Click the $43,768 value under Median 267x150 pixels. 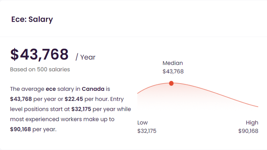(173, 71)
